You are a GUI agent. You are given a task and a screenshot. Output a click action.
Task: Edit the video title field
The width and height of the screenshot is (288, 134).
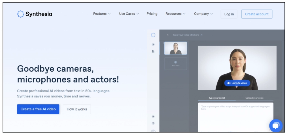(x=186, y=35)
